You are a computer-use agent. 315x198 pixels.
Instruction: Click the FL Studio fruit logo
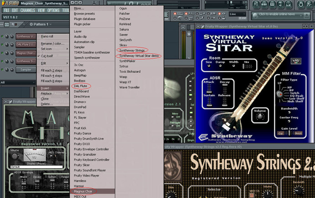click(x=3, y=3)
